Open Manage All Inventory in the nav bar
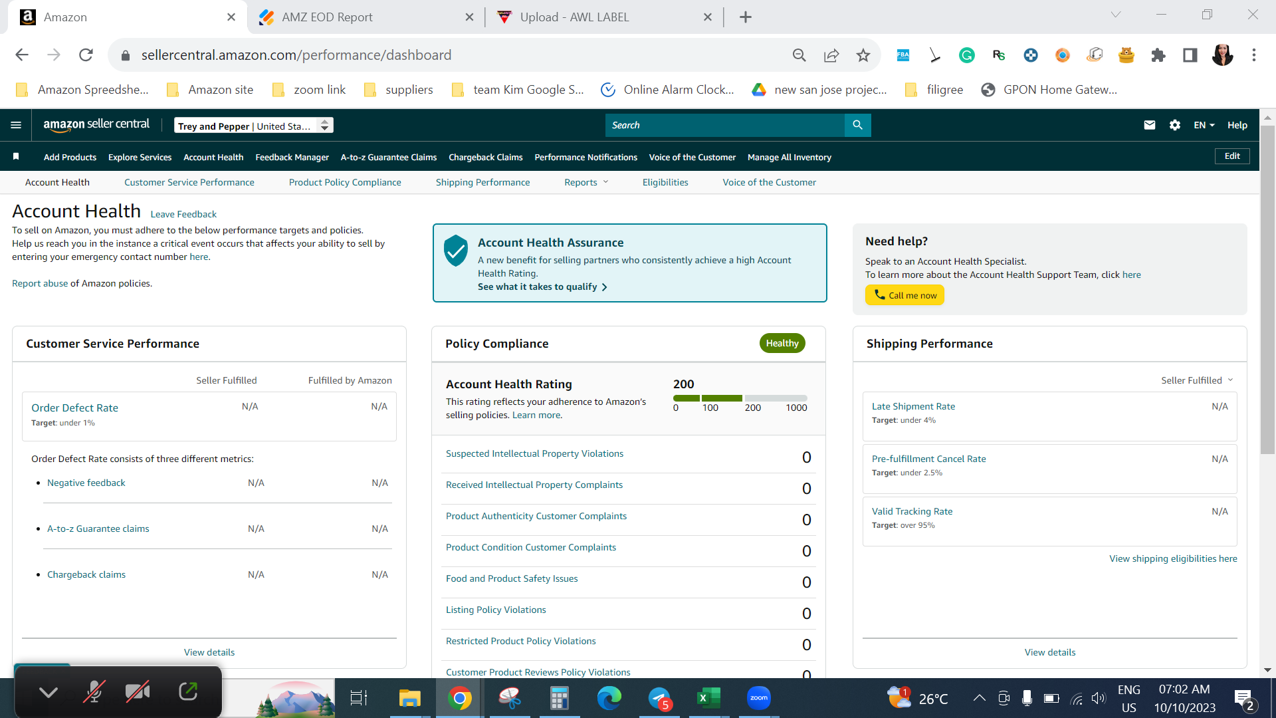1276x718 pixels. coord(789,157)
